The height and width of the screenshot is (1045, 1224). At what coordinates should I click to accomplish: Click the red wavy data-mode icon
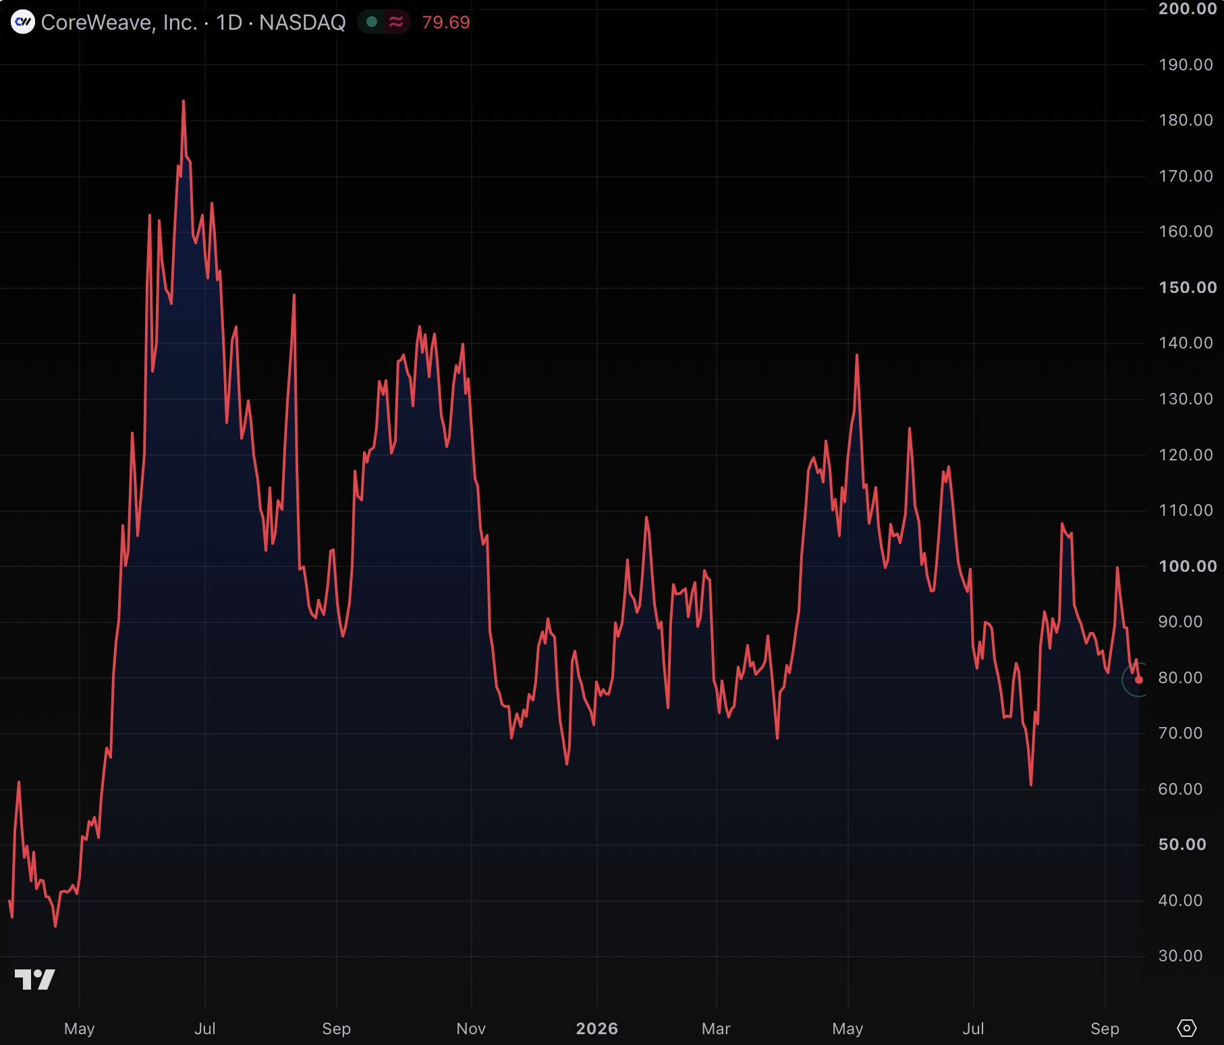coord(397,22)
